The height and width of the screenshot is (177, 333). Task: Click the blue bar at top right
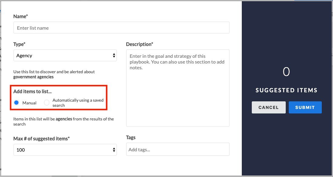[x=313, y=1]
